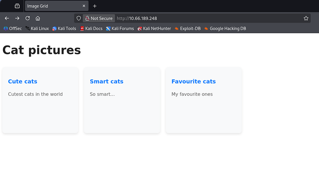Reload the current page
319x170 pixels.
28,18
